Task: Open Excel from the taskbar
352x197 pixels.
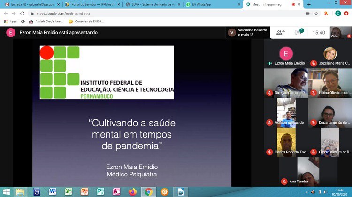Action: point(69,191)
